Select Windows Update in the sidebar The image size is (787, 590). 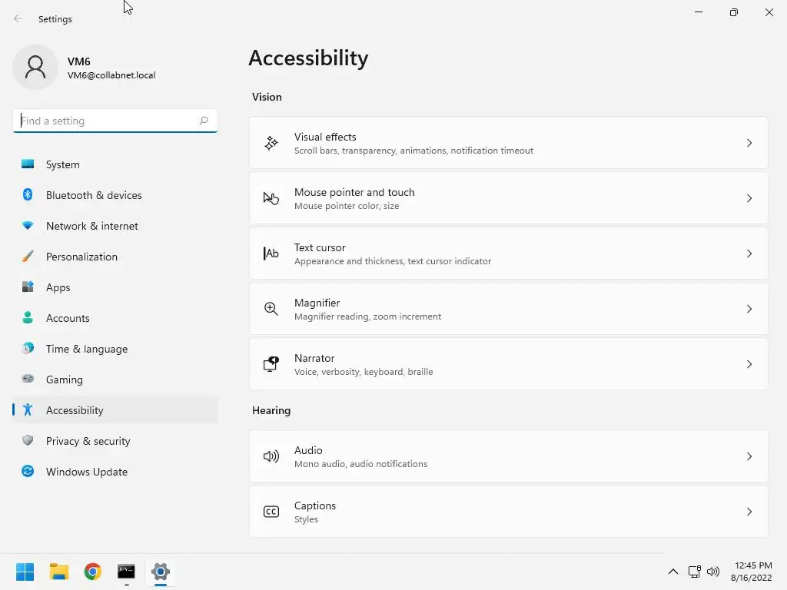(86, 472)
